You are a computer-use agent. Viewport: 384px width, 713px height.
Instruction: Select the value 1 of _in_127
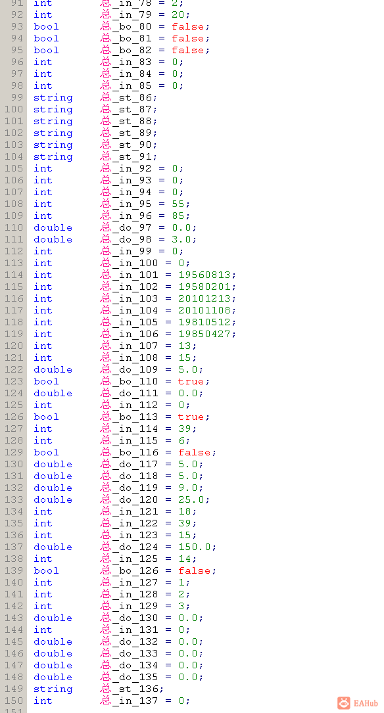click(181, 582)
